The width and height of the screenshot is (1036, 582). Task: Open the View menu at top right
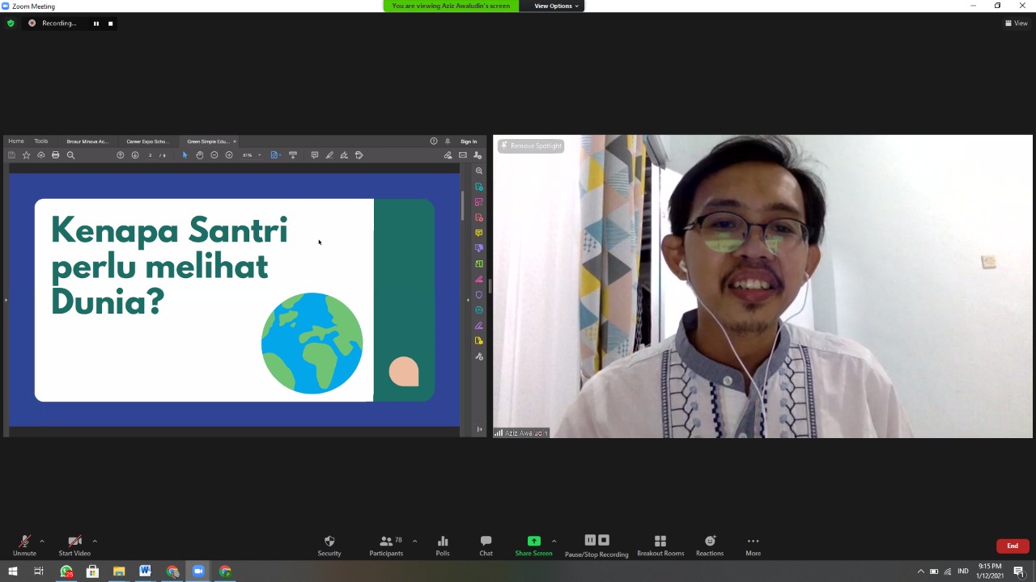1016,23
